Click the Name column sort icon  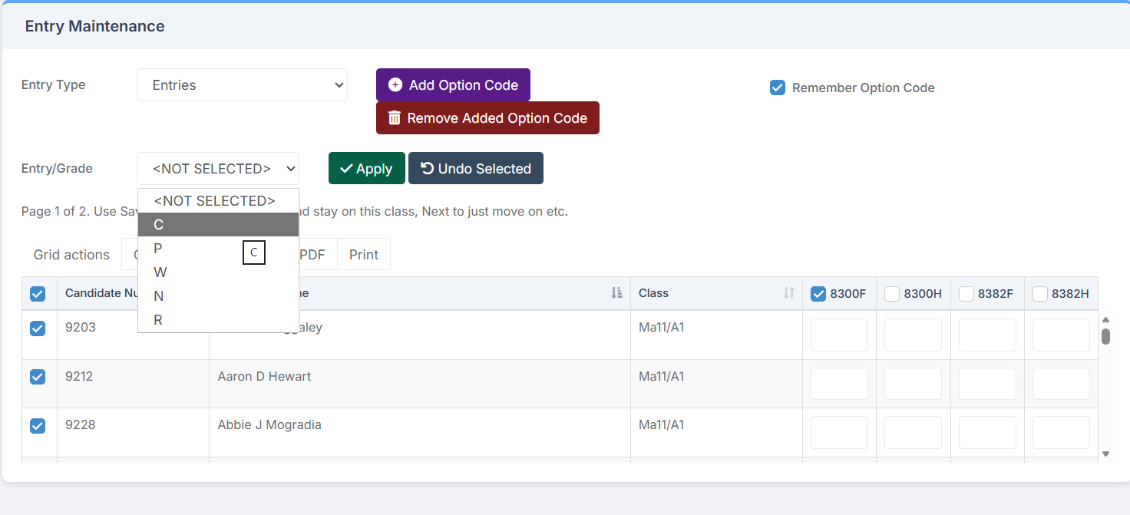click(x=616, y=293)
